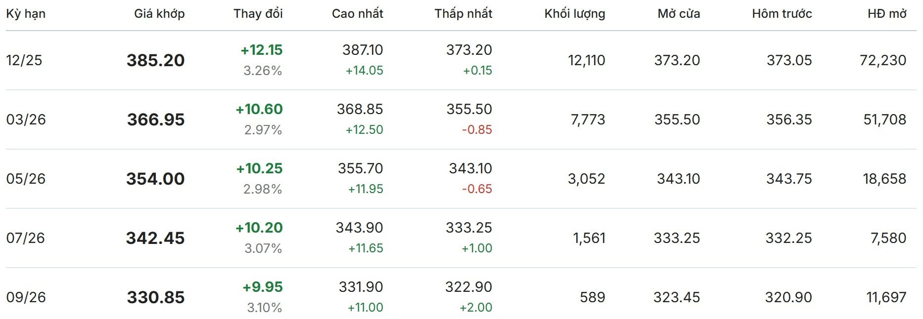Screen dimensions: 923x319
Task: Click the 'Thấp nhất' column header
Action: click(x=463, y=14)
